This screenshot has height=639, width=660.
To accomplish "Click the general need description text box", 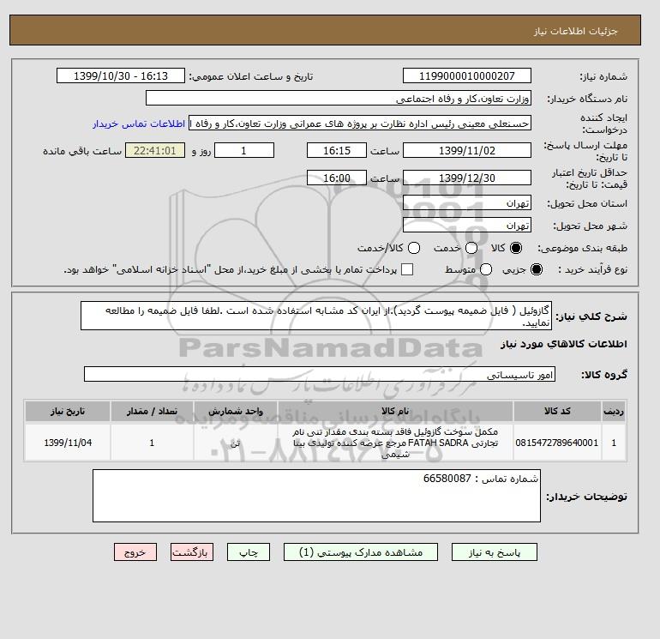I will coord(316,316).
